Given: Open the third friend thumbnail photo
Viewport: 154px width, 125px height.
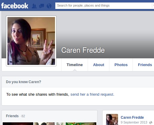Looking at the screenshot, I should 81,124.
